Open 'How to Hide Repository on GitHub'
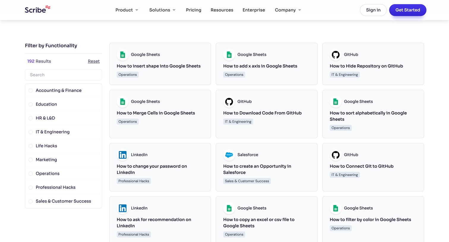Screen dimensions: 449x242 click(x=366, y=66)
